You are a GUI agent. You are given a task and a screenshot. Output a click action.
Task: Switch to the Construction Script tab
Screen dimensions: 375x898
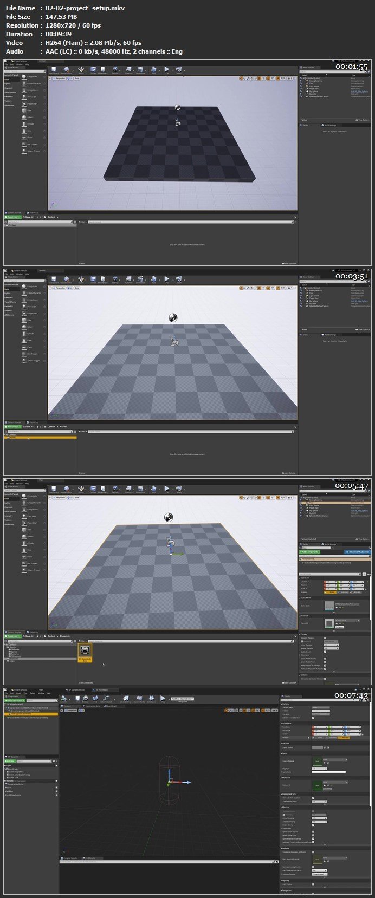coord(93,706)
